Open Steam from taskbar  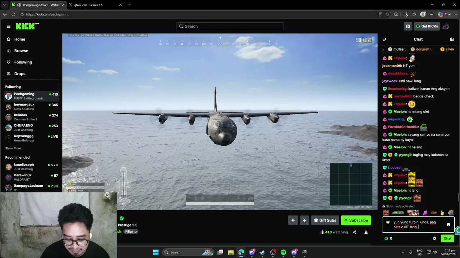262,252
